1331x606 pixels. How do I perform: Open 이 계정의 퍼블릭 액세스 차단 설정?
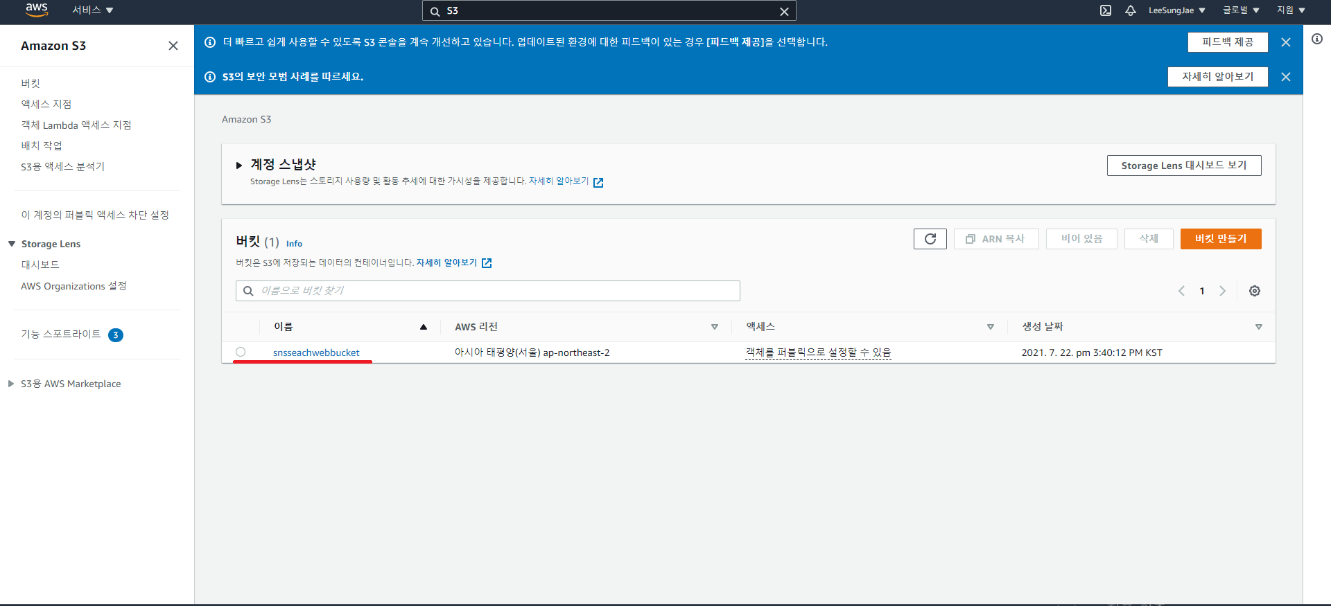tap(95, 215)
